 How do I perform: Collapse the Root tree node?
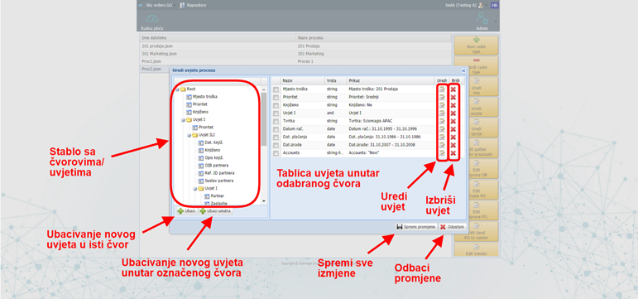click(x=177, y=89)
